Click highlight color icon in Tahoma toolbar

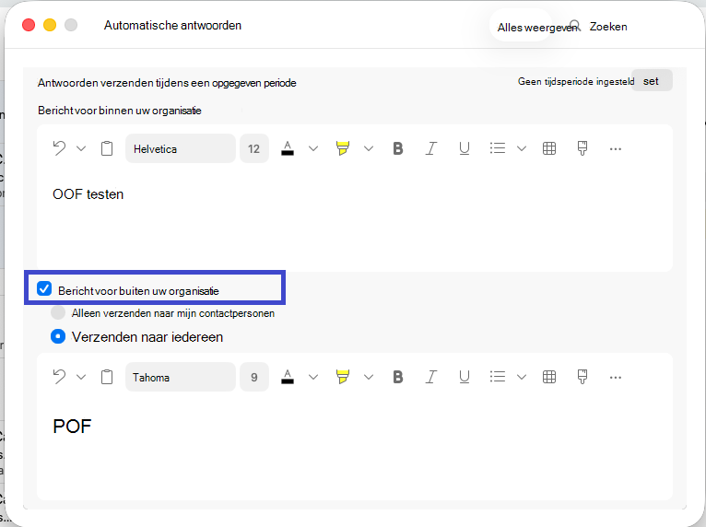pyautogui.click(x=343, y=377)
